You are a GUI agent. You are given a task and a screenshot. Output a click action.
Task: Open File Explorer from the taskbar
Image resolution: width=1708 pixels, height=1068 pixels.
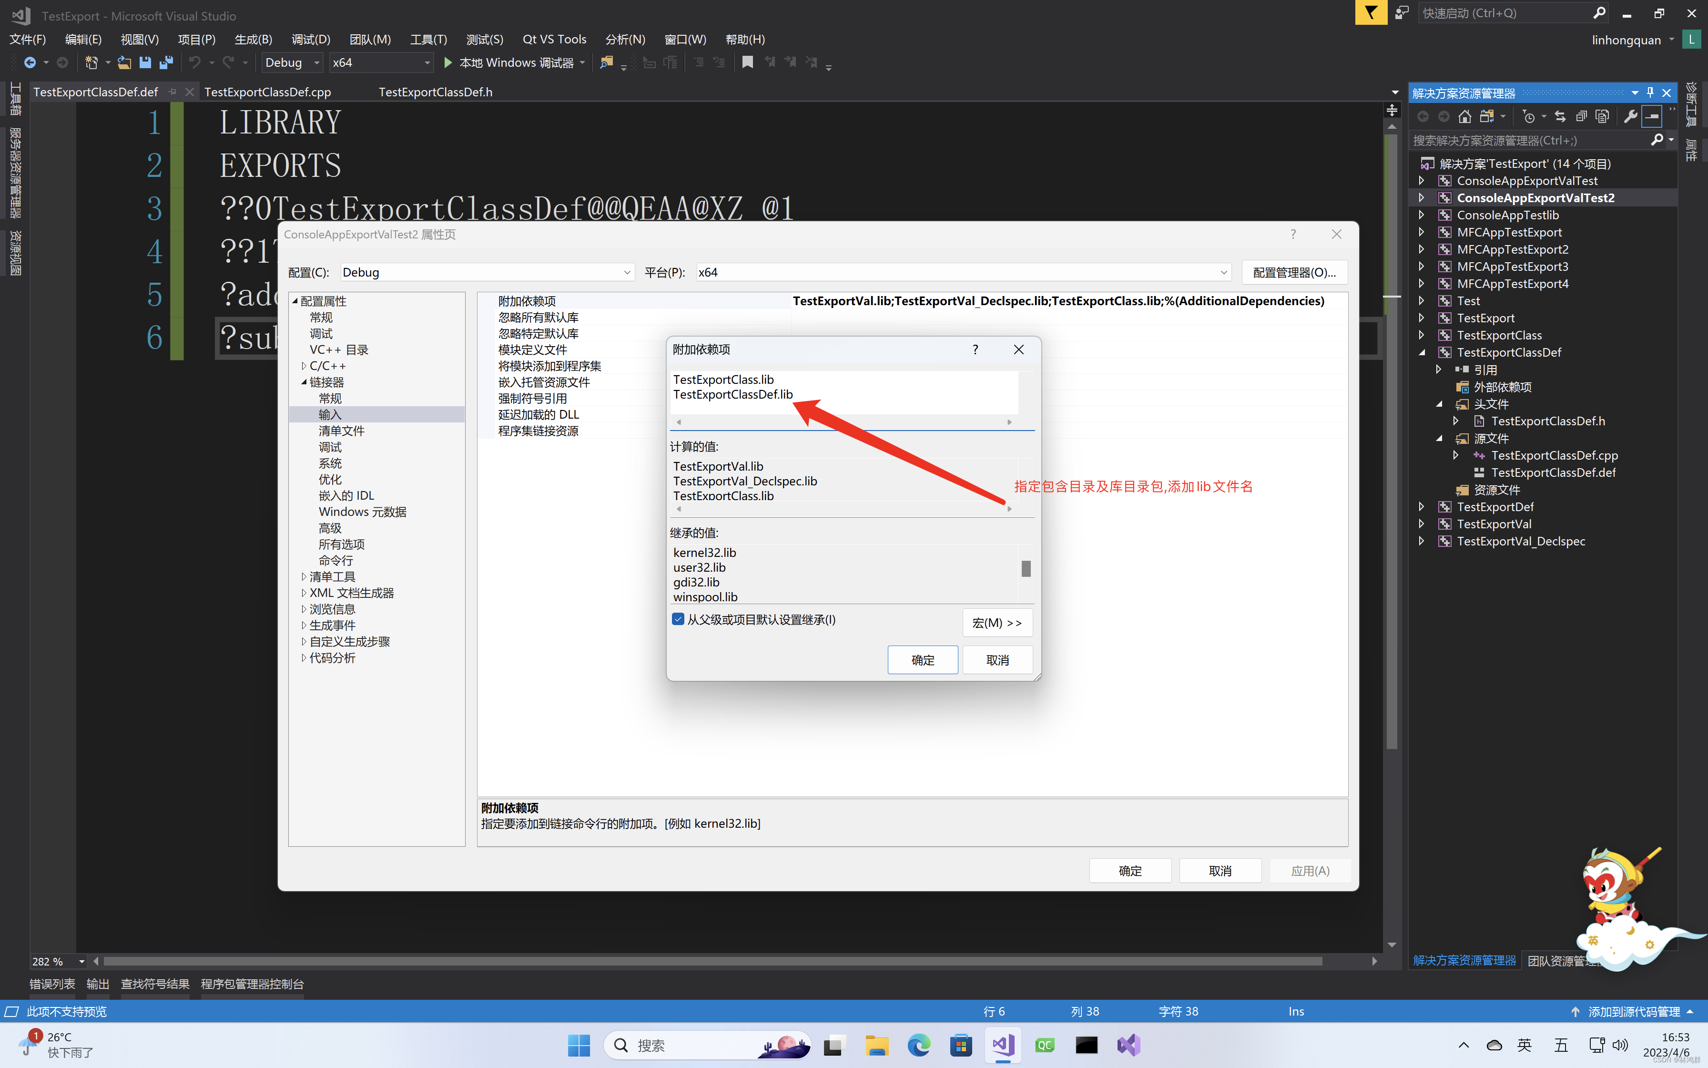876,1046
